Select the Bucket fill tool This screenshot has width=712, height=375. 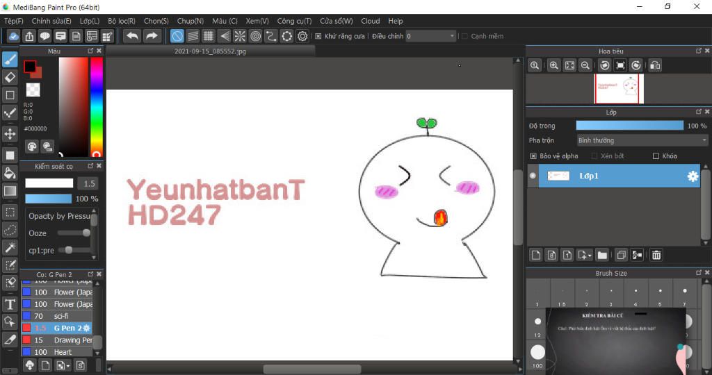pos(10,173)
